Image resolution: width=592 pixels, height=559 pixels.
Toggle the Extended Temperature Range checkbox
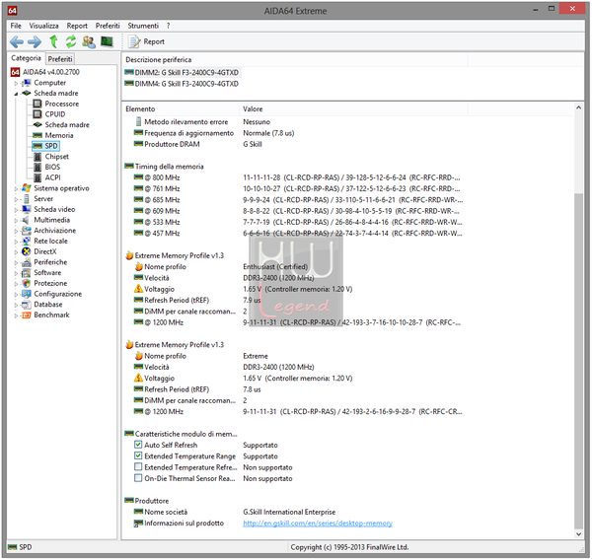coord(138,455)
